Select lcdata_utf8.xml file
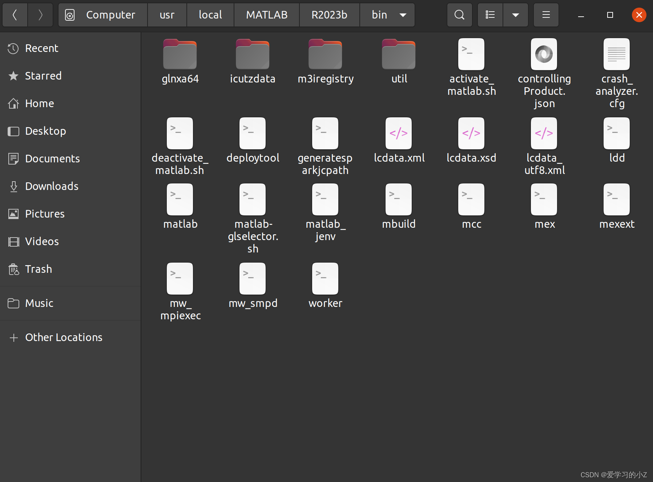This screenshot has height=482, width=653. coord(544,146)
